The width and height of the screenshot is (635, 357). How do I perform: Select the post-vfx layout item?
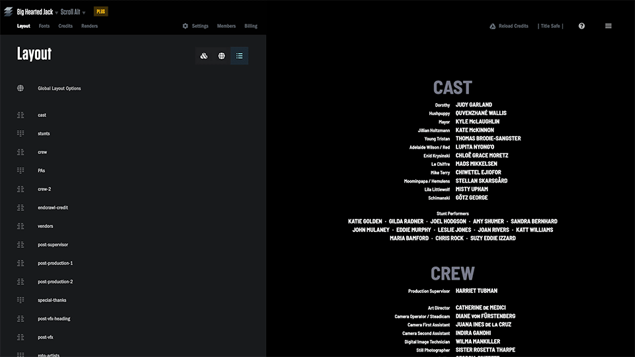coord(46,337)
